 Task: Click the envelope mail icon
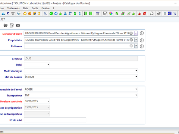point(18,25)
